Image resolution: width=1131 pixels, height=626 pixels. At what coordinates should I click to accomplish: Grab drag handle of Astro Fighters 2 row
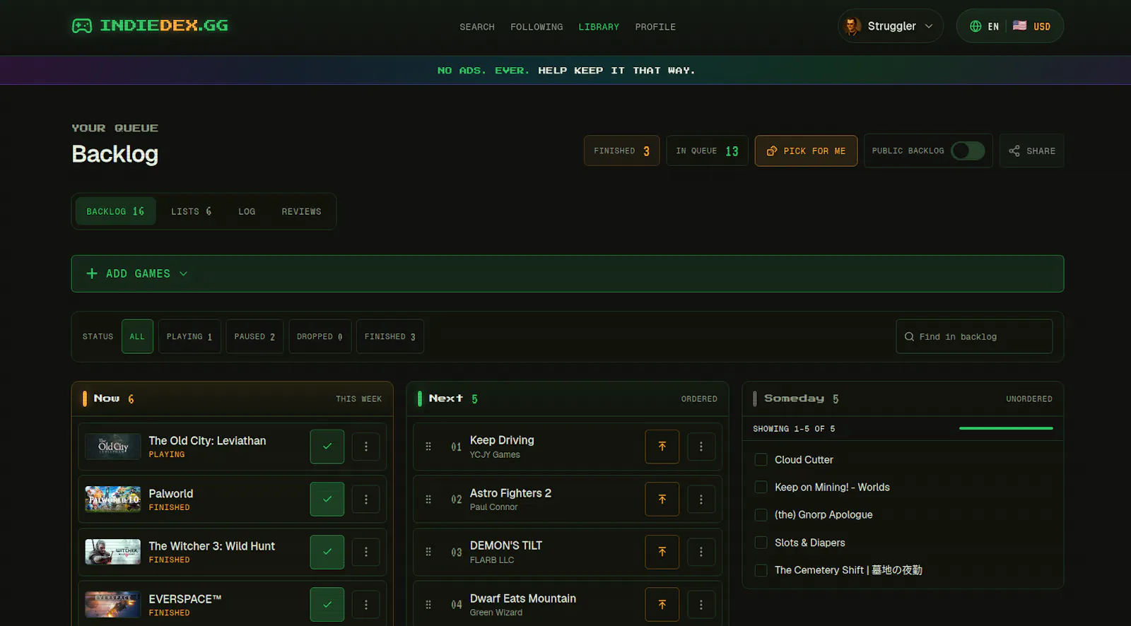click(428, 500)
